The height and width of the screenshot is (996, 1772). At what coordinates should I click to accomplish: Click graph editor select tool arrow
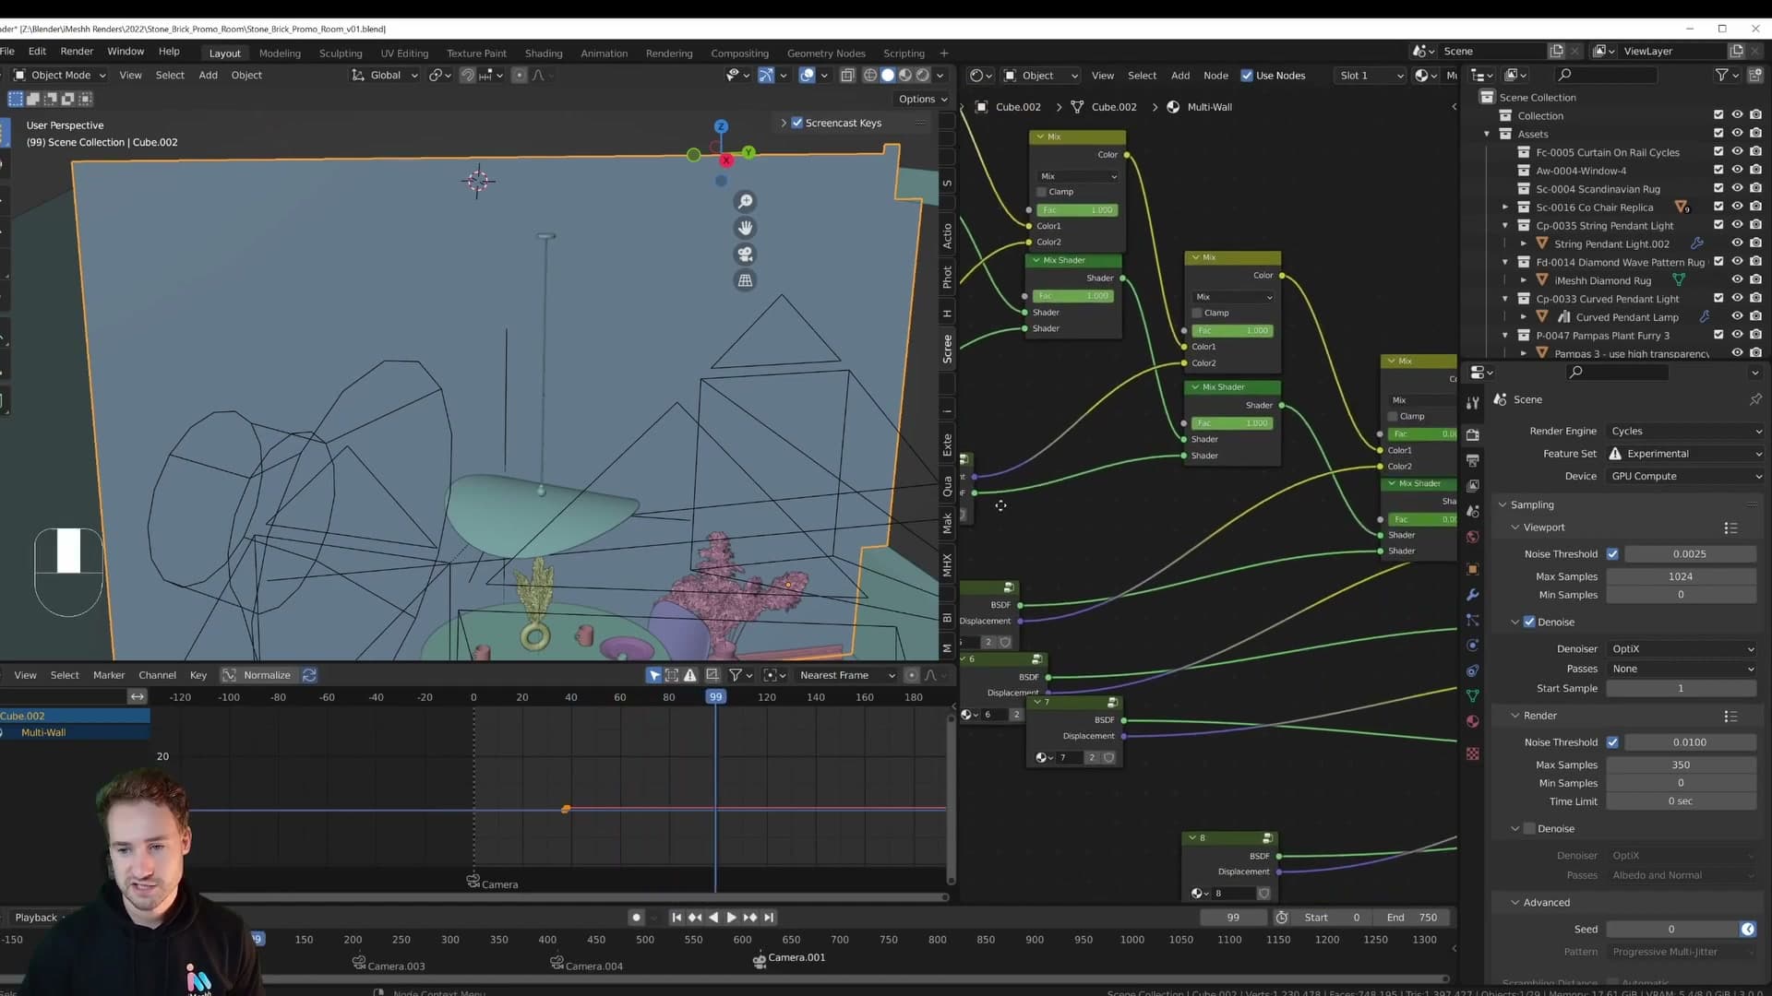pos(654,675)
